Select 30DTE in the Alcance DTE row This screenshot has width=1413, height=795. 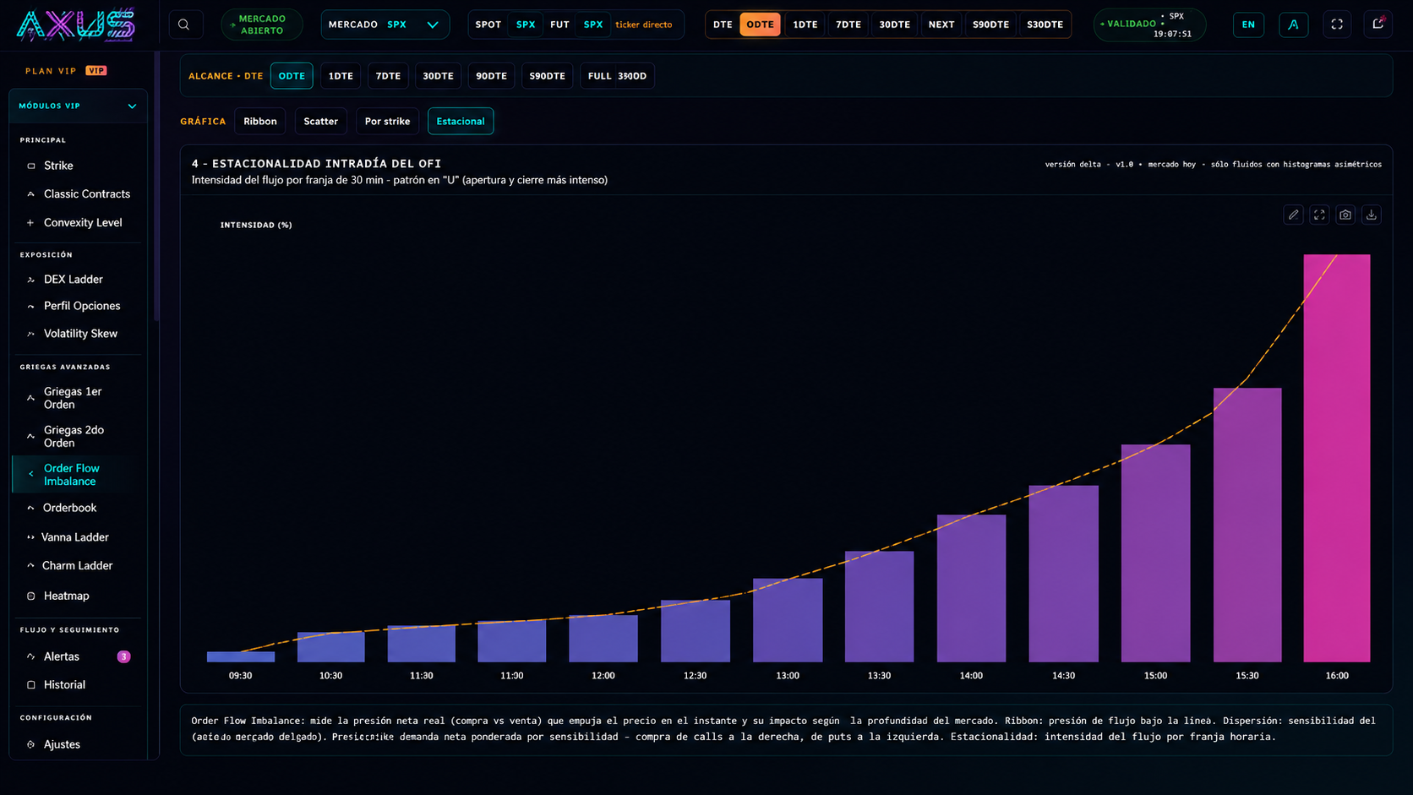tap(438, 76)
